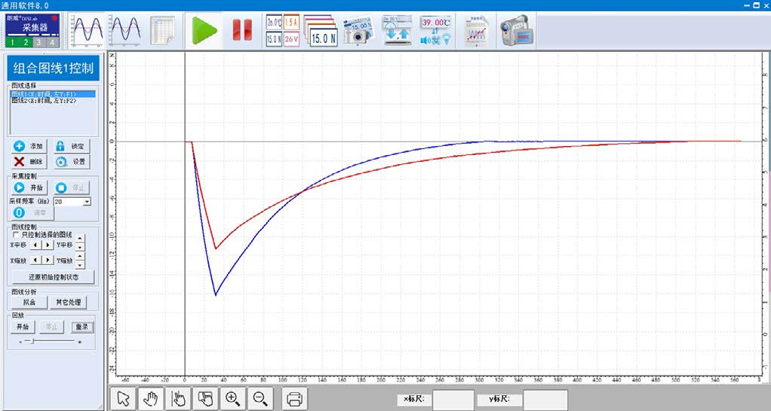Viewport: 771px width, 411px height.
Task: Click the zoom out magnifier tool
Action: [x=260, y=400]
